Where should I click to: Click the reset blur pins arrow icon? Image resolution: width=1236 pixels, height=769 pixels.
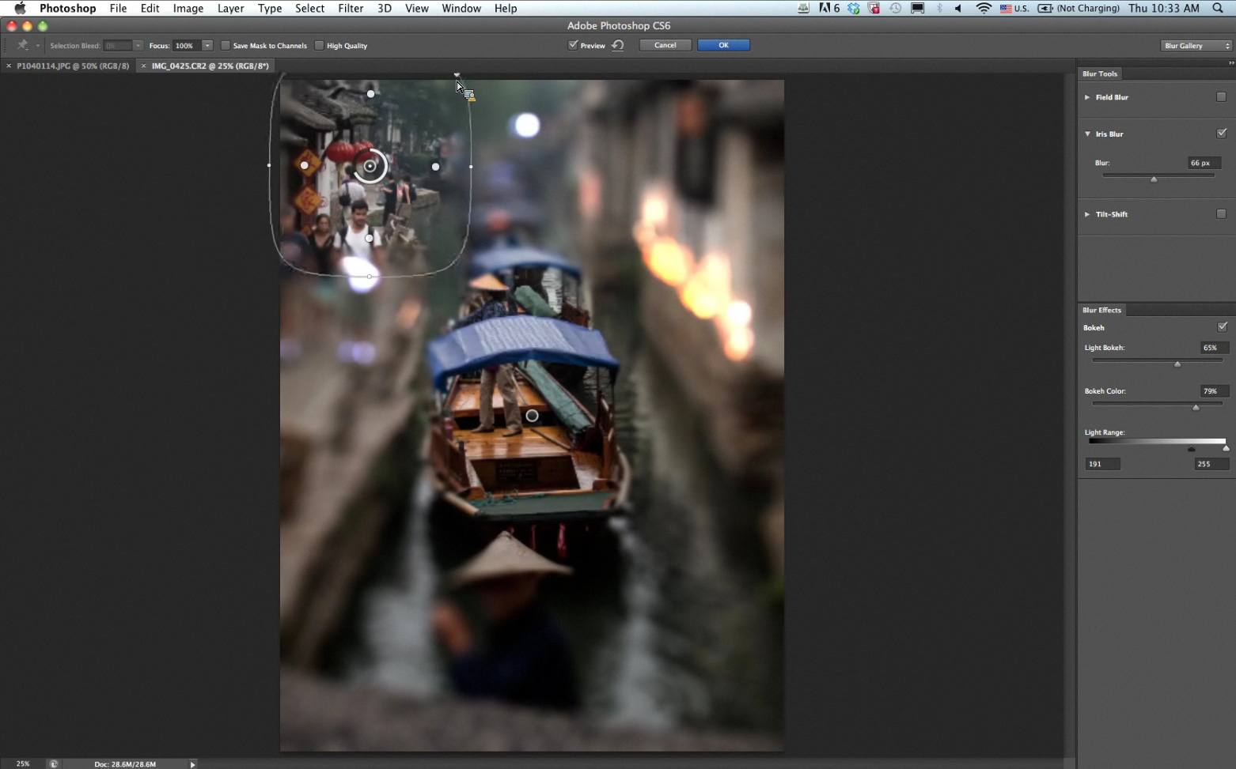[x=618, y=45]
